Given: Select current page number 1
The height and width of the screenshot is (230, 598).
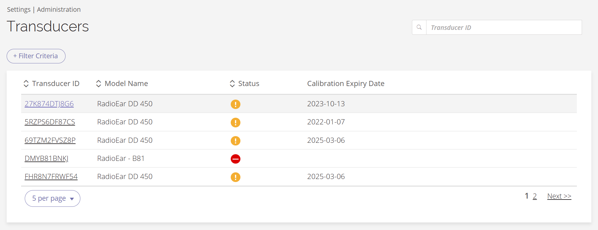Looking at the screenshot, I should click(x=527, y=196).
